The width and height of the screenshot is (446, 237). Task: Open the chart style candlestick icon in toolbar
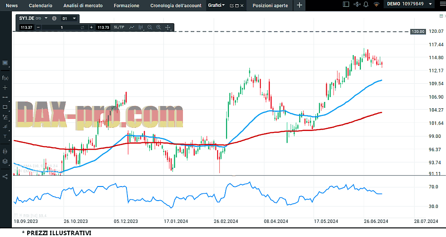click(141, 27)
